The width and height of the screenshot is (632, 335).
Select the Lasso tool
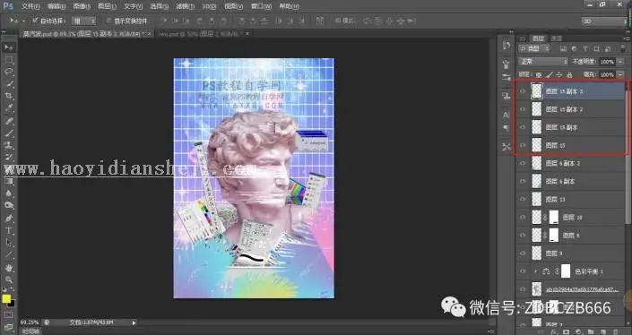[x=8, y=72]
